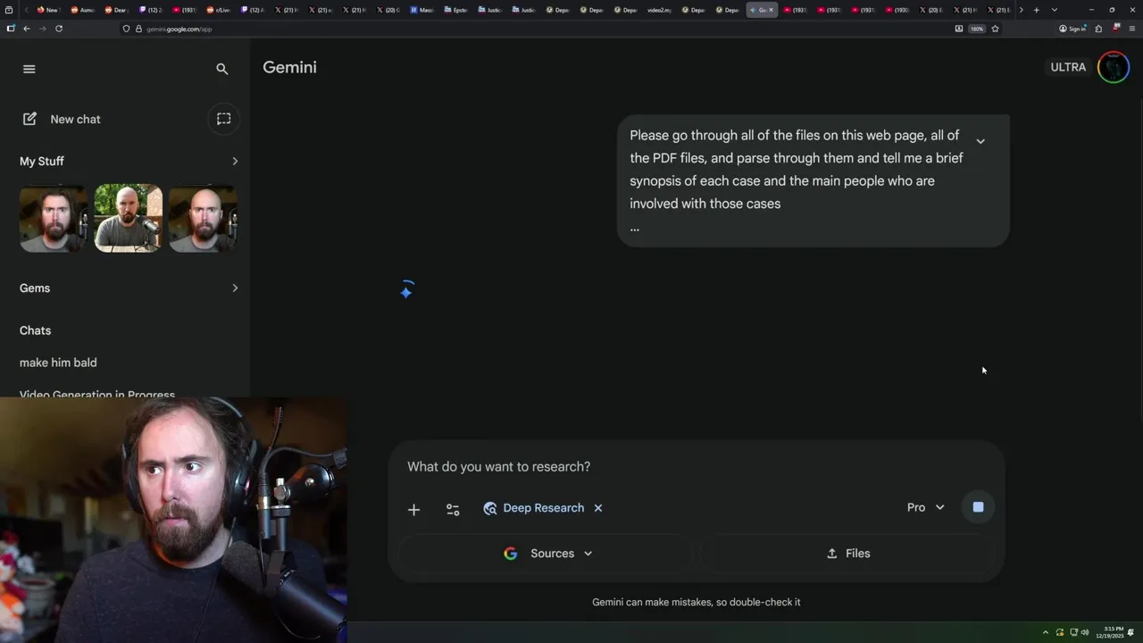1143x643 pixels.
Task: Open 'Video Generation in Progress' chat
Action: click(97, 393)
